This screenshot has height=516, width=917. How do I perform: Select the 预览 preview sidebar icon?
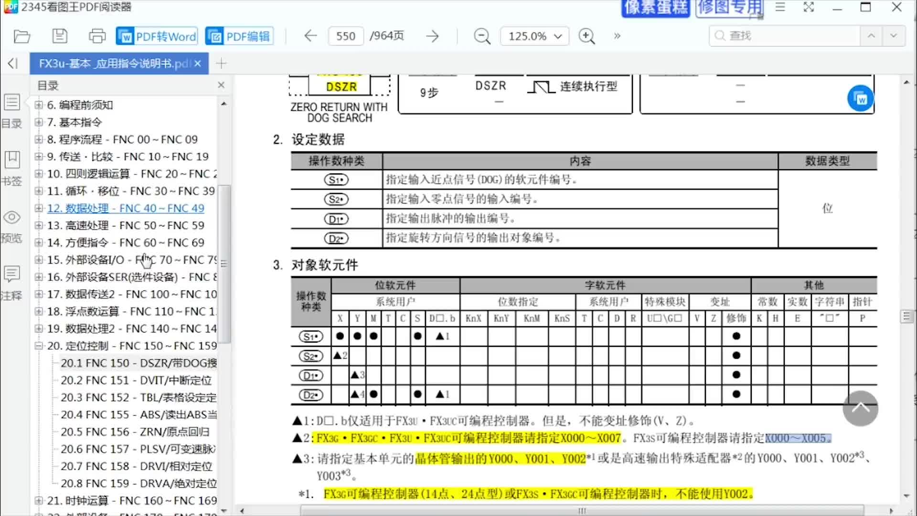pyautogui.click(x=12, y=226)
